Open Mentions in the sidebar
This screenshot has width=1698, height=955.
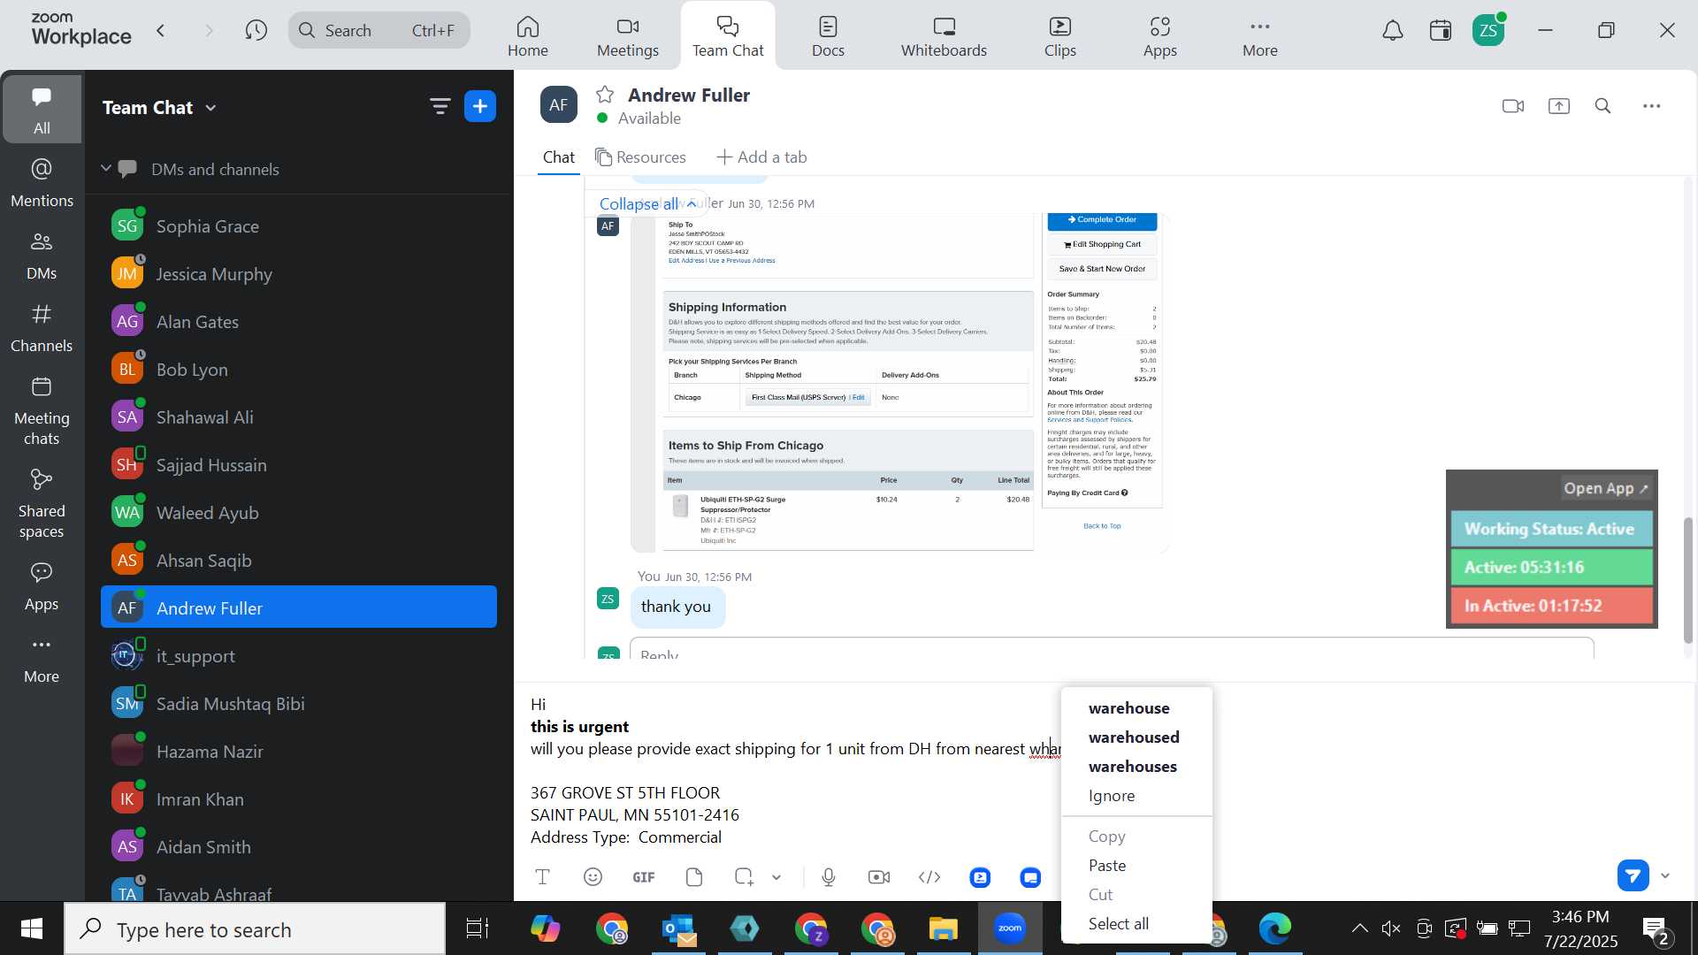[42, 183]
